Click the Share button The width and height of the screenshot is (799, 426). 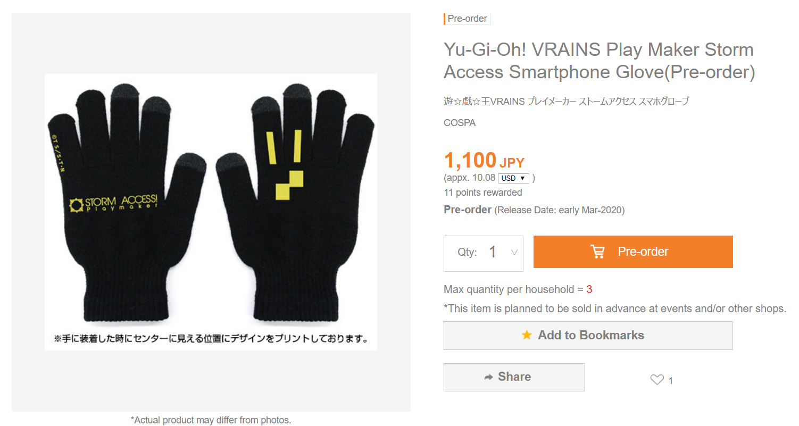click(514, 377)
